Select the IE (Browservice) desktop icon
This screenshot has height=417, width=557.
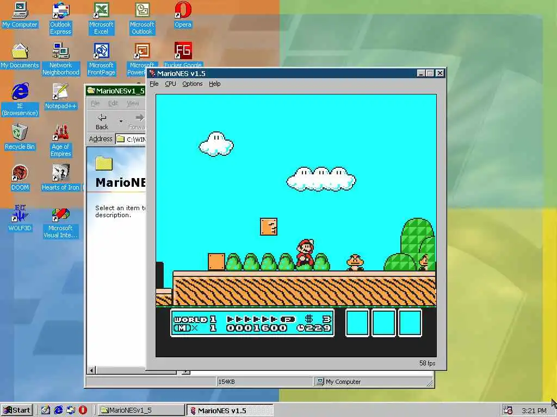click(x=20, y=100)
